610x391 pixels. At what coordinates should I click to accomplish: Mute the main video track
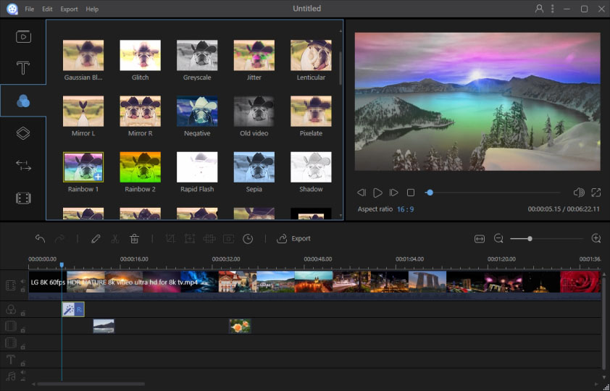click(x=23, y=282)
